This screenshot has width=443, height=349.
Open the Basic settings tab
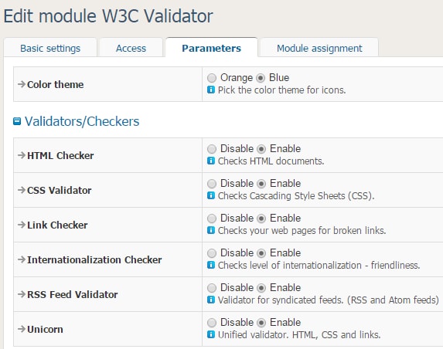50,48
